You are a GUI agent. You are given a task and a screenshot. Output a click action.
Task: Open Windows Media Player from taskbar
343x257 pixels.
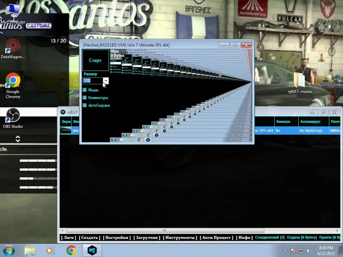(50, 250)
